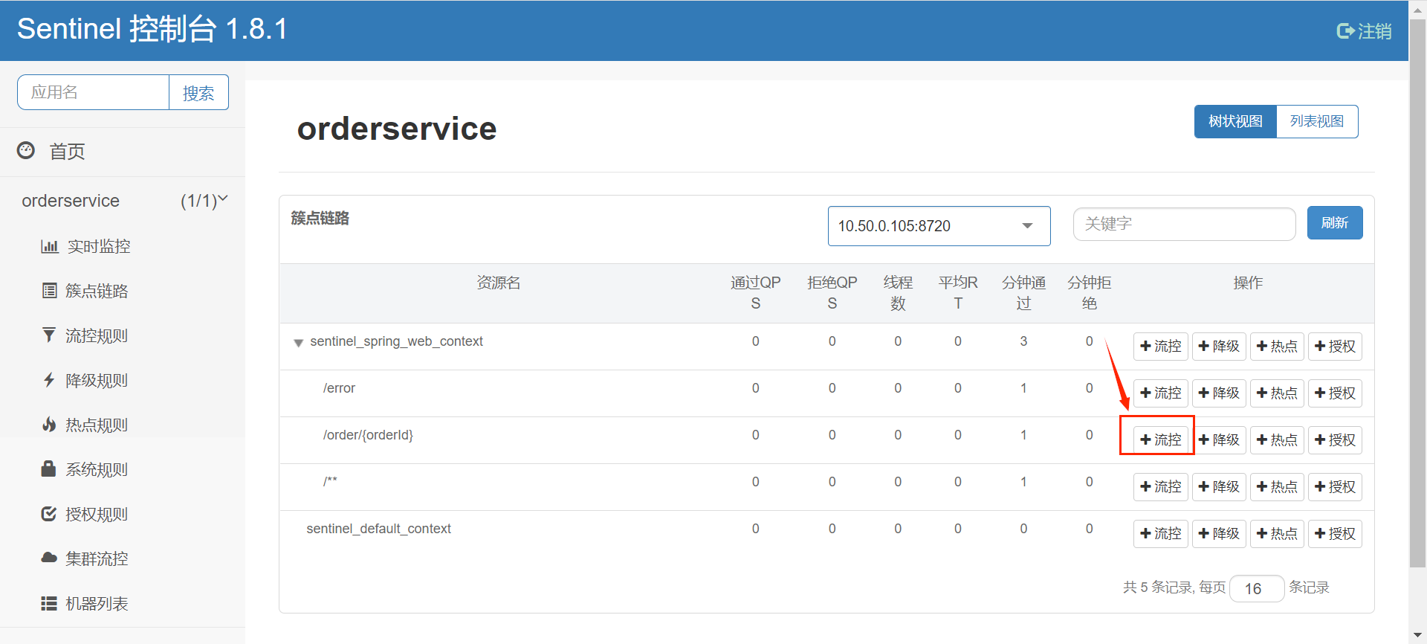Viewport: 1427px width, 644px height.
Task: Click the 集群流控 cloud icon
Action: [x=49, y=558]
